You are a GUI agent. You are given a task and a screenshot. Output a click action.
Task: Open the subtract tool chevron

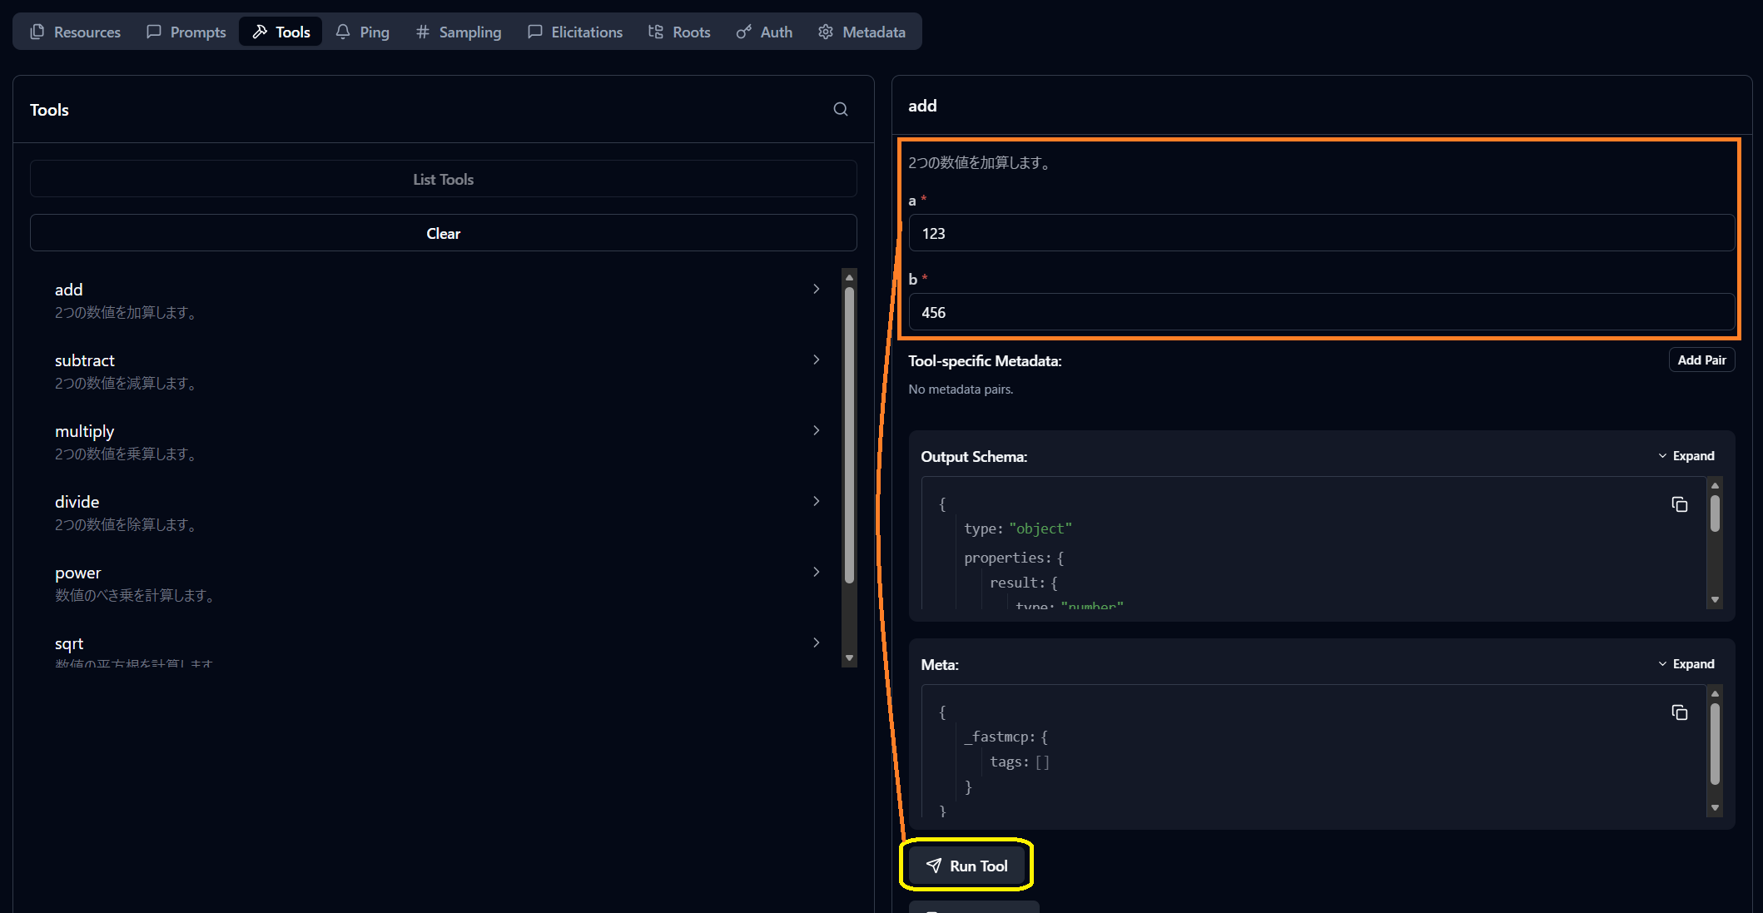[816, 360]
